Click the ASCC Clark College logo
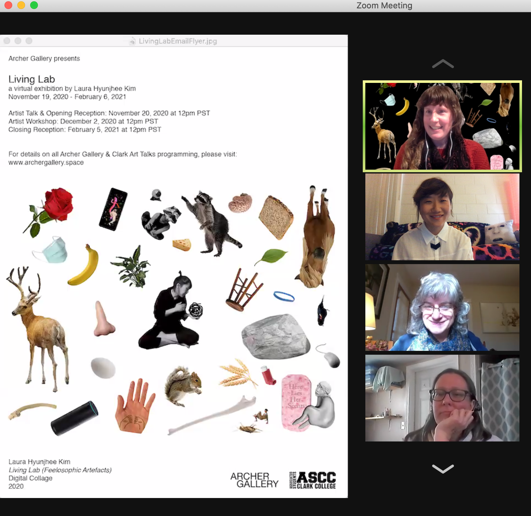 click(x=313, y=480)
